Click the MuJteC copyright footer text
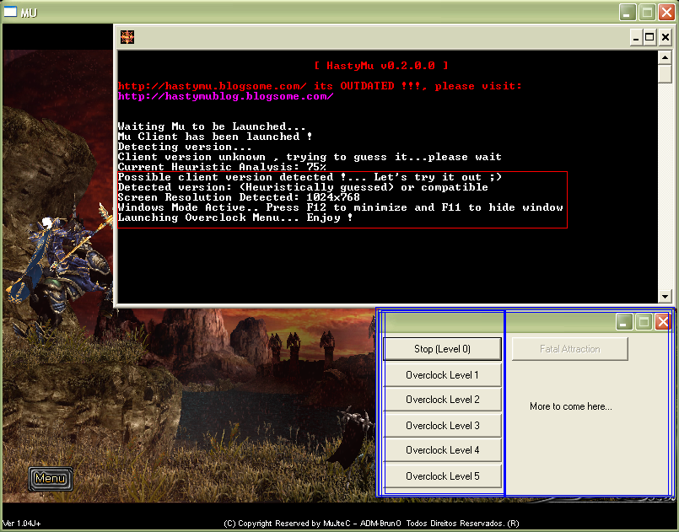Viewport: 679px width, 532px height. point(371,524)
